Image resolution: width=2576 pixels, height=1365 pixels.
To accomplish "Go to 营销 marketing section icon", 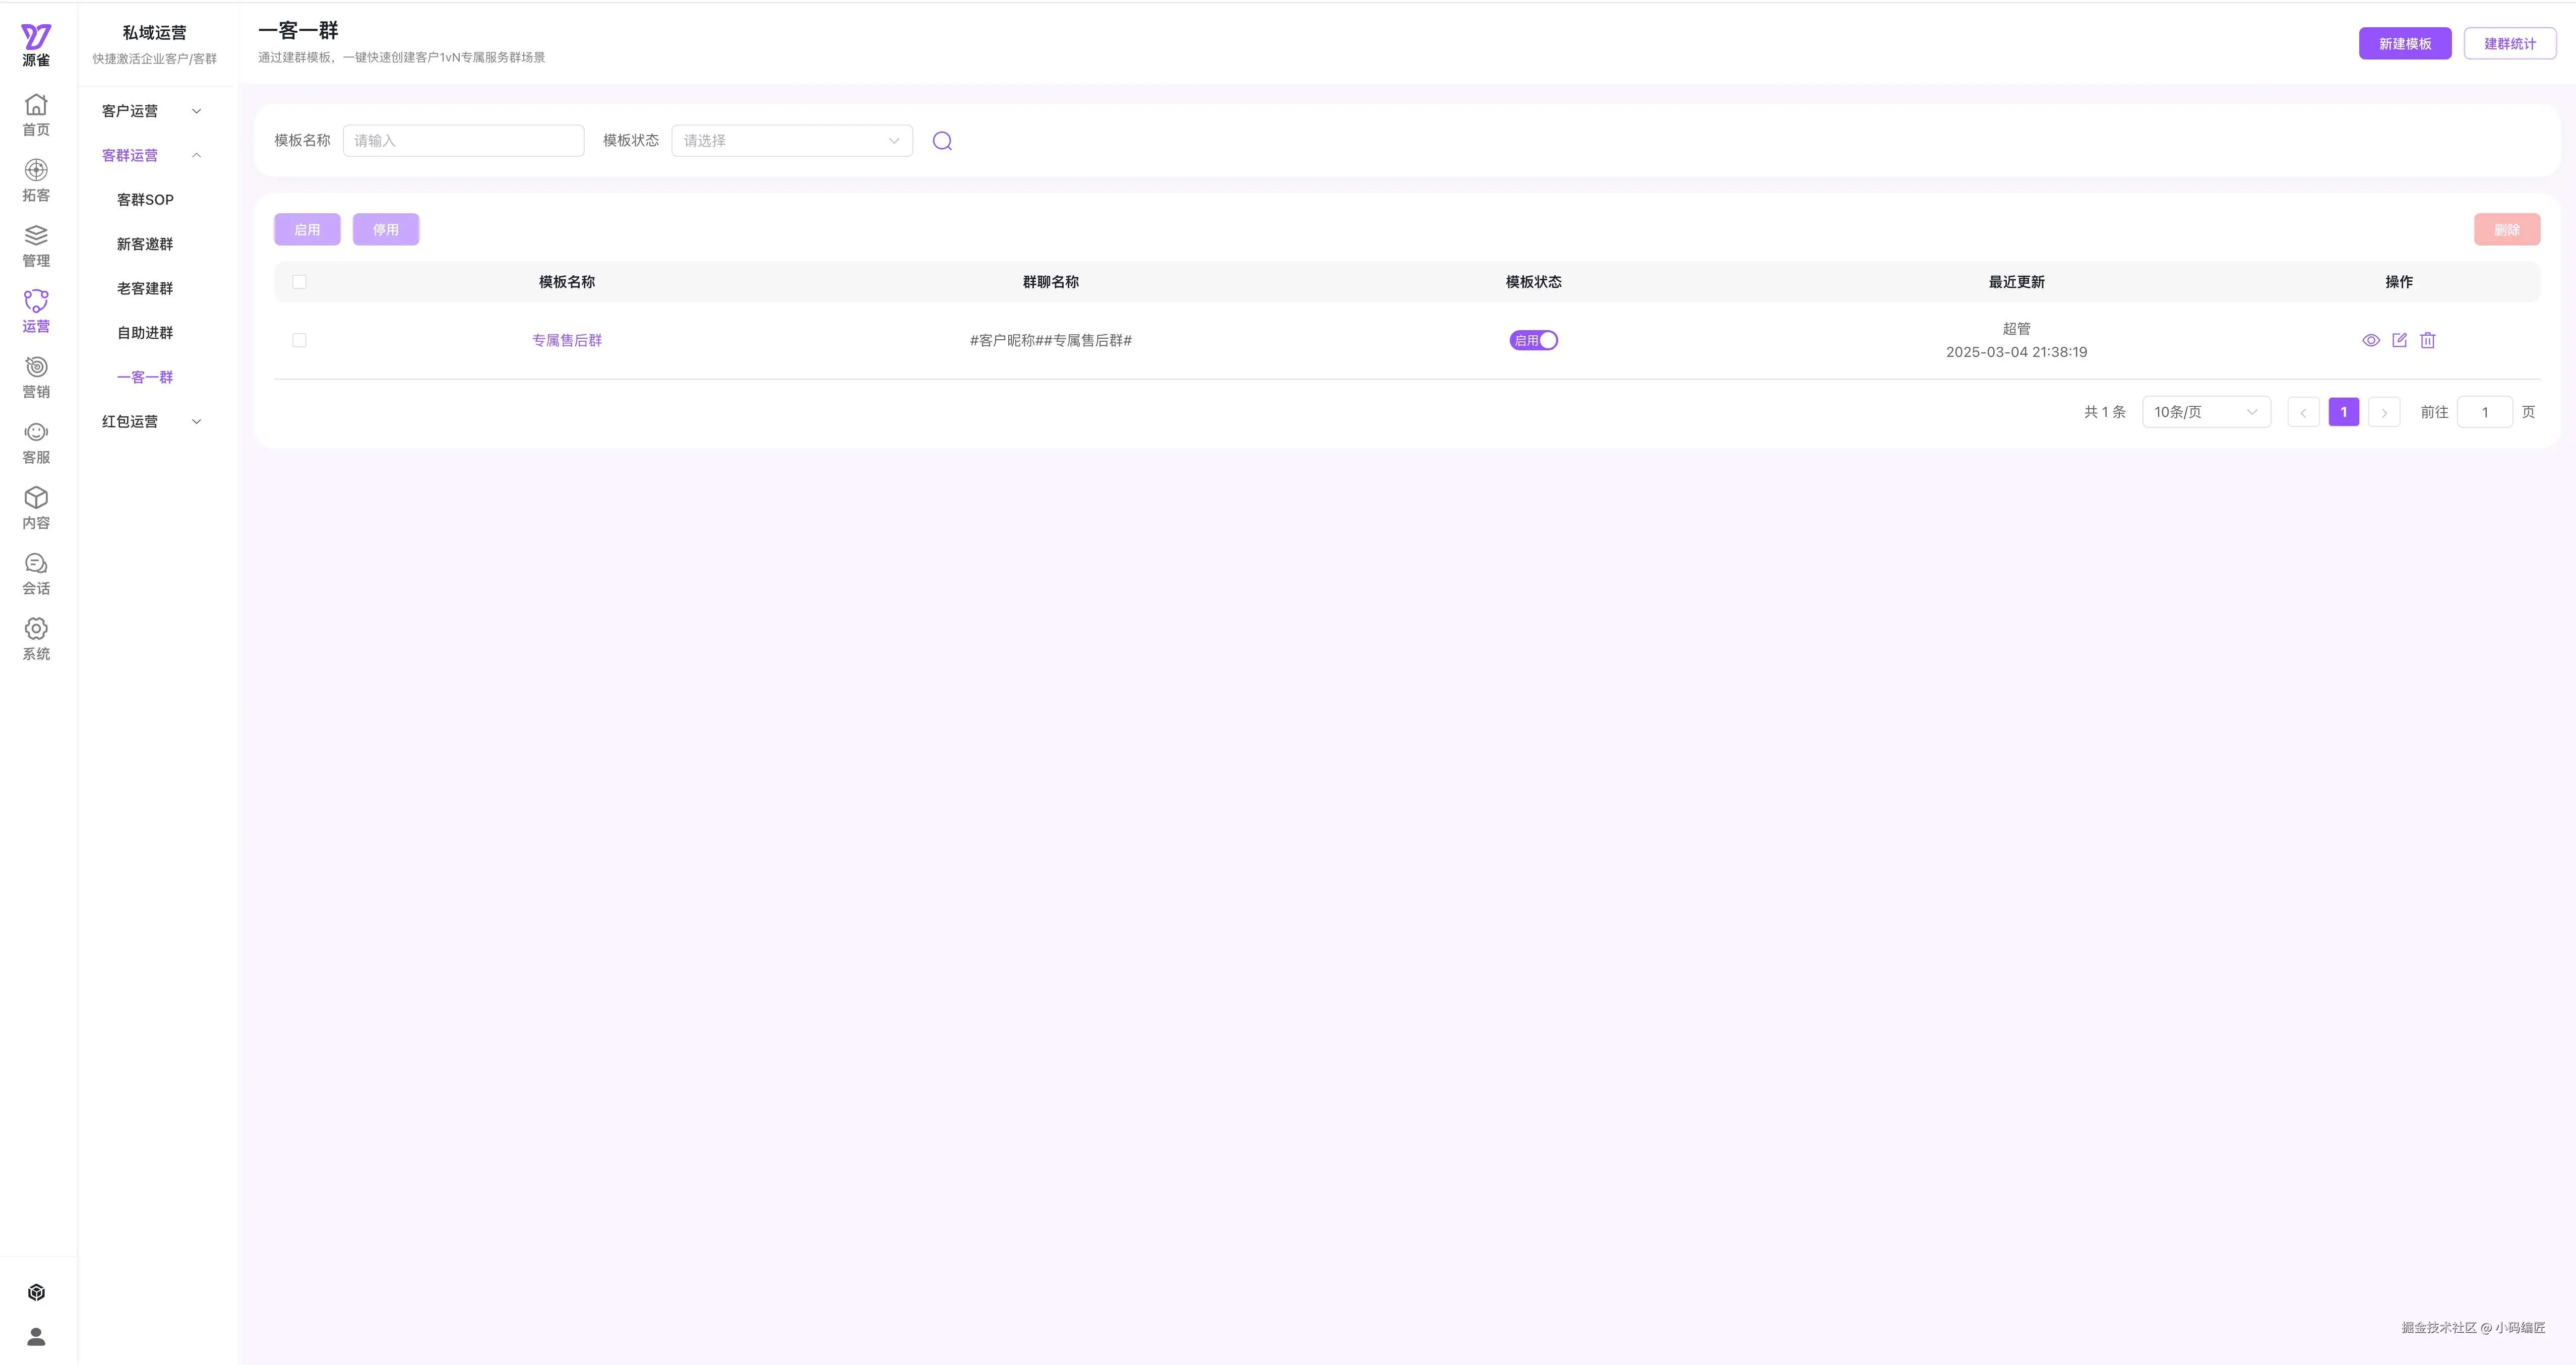I will [36, 377].
